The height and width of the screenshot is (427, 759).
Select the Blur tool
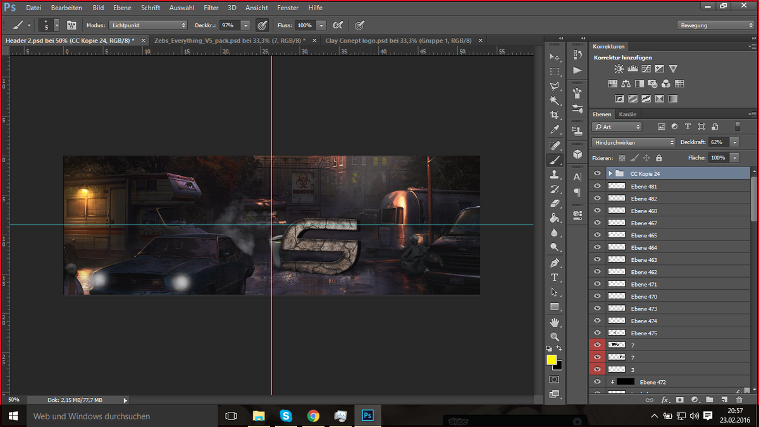click(x=555, y=233)
